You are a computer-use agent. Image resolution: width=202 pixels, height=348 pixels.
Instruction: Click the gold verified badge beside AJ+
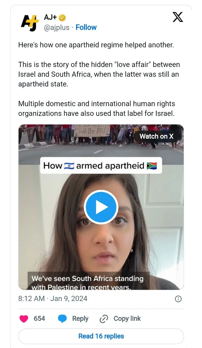click(x=62, y=17)
